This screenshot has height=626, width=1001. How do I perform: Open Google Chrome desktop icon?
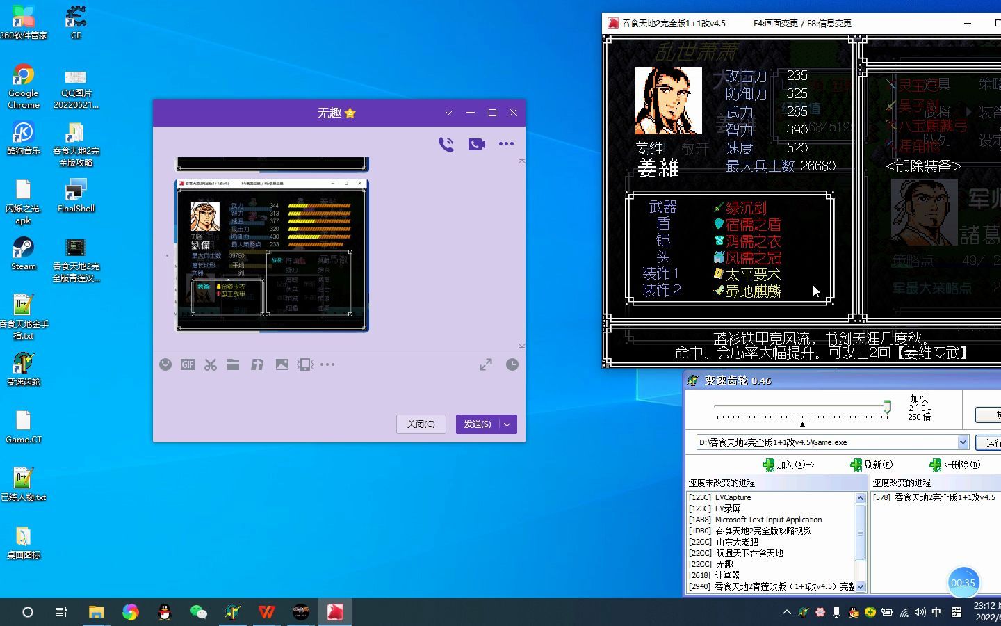coord(24,87)
